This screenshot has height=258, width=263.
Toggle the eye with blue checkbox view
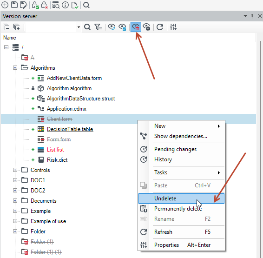(x=122, y=27)
